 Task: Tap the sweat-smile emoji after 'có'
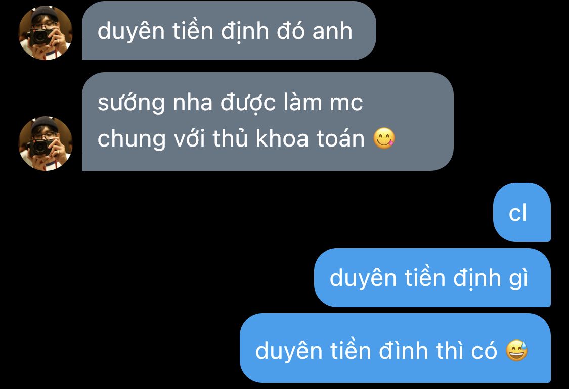click(x=517, y=351)
